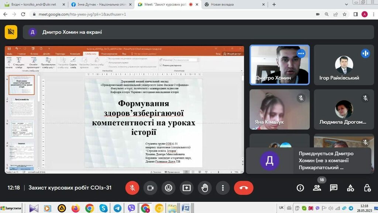Raise your hand in the meeting
This screenshot has height=213, width=378.
pos(205,188)
